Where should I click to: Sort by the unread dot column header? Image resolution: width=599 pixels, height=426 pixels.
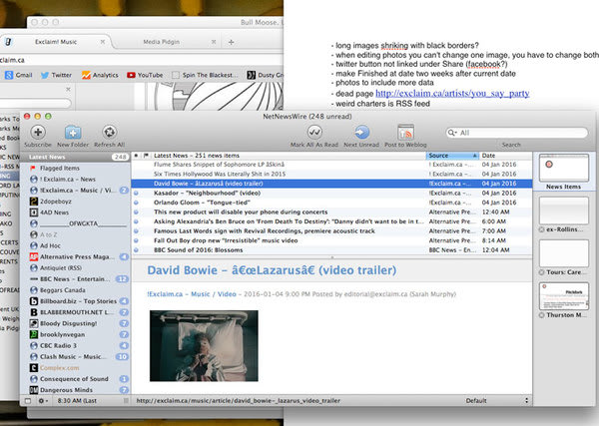(x=136, y=156)
